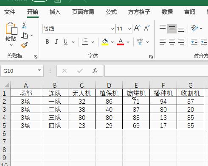208x166 pixels.
Task: Click the 粘贴 paste button
Action: 11,34
